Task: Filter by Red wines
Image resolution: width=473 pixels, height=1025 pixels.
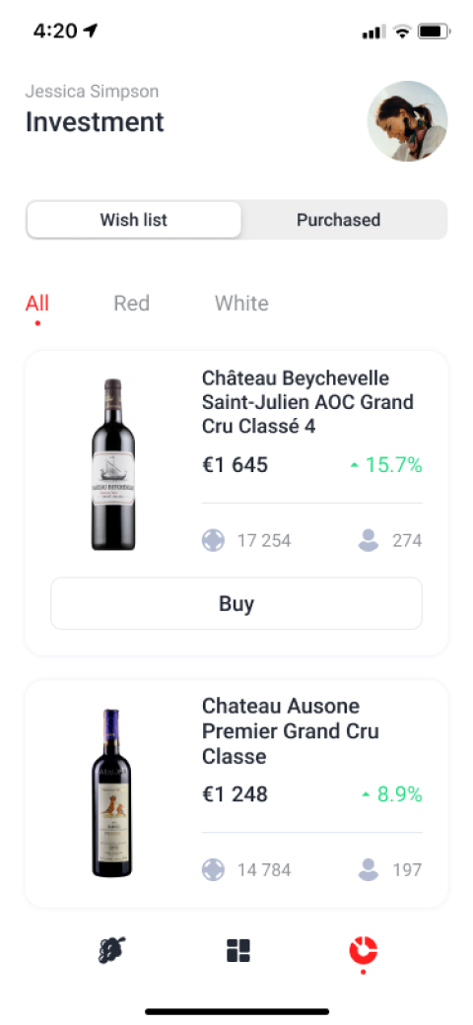Action: [x=131, y=304]
